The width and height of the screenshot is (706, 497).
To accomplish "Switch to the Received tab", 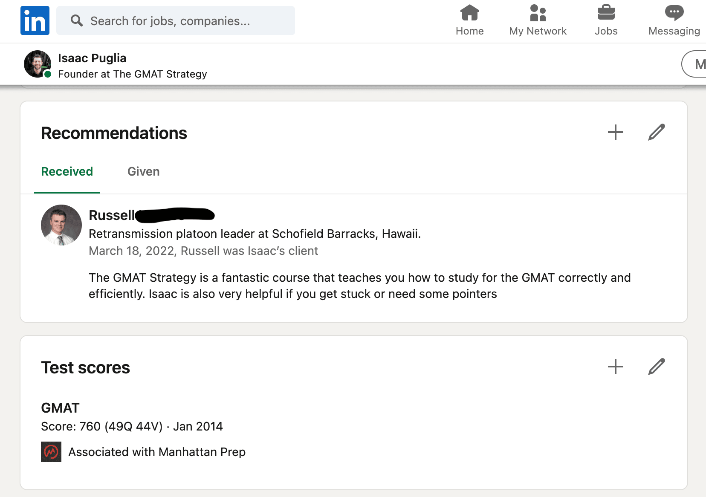I will (x=67, y=171).
